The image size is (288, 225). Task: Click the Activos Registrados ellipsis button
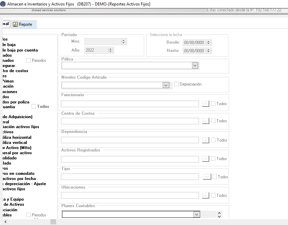click(205, 159)
